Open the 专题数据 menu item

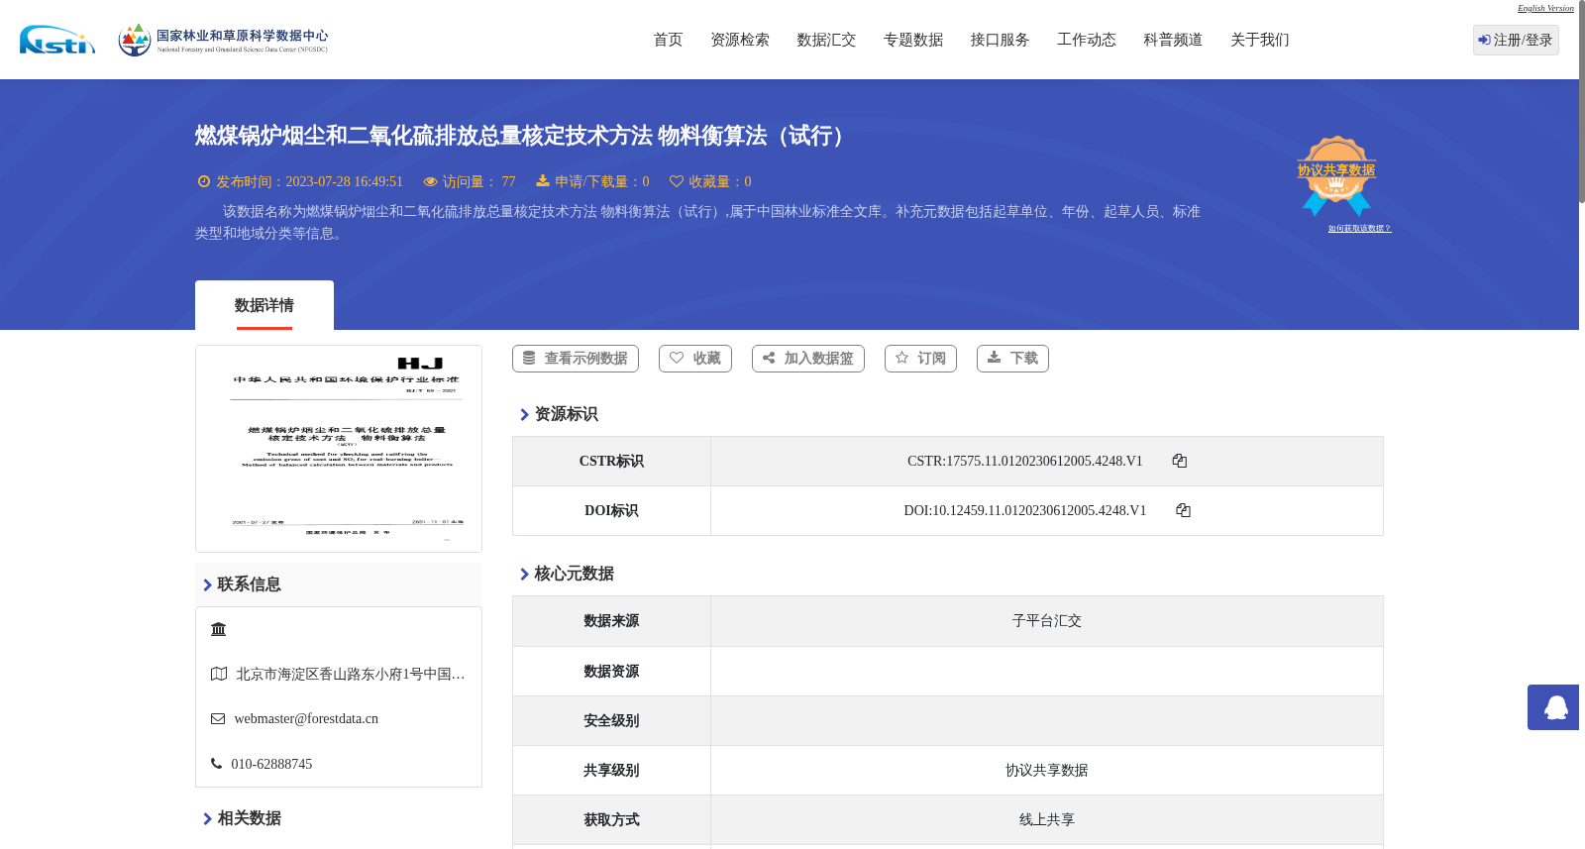pos(913,40)
